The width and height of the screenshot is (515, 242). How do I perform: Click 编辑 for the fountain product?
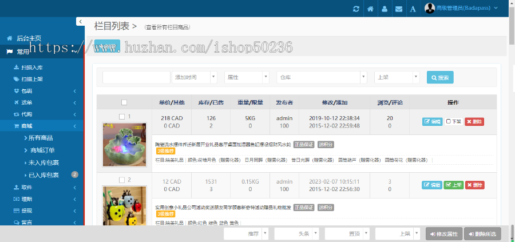[432, 121]
